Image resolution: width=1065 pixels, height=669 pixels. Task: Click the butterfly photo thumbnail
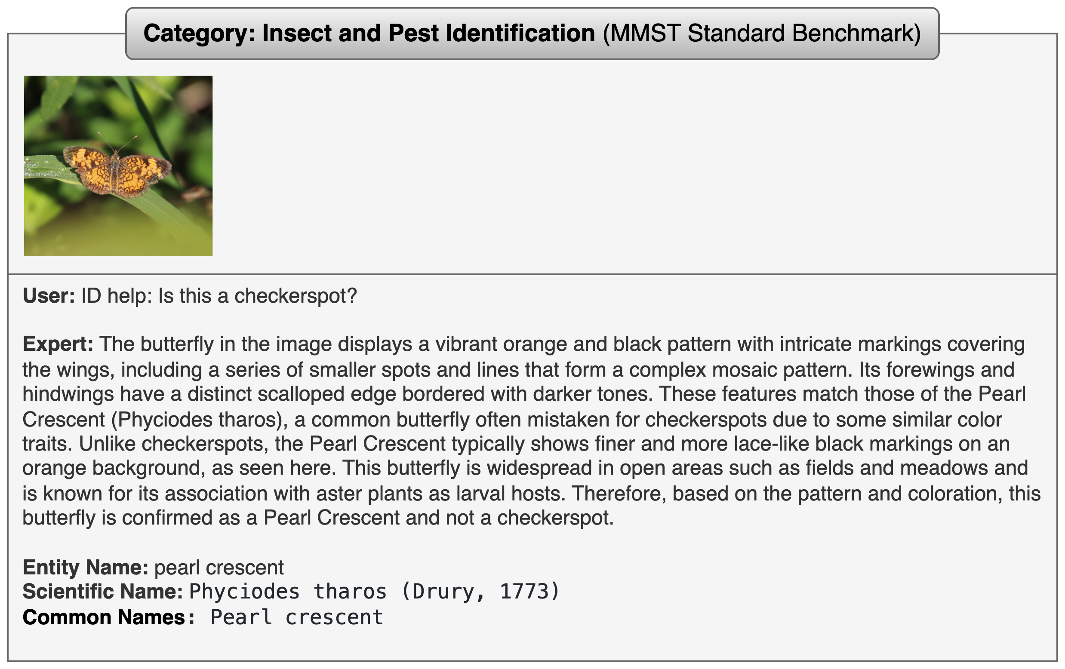(118, 166)
